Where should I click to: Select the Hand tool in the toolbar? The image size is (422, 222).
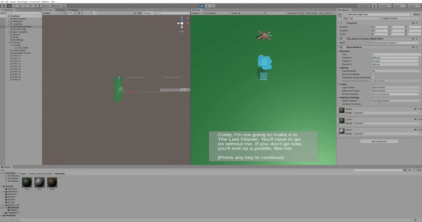pyautogui.click(x=4, y=5)
